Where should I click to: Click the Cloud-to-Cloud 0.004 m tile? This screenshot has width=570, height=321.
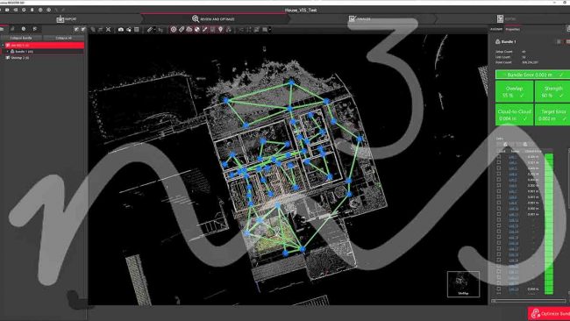(x=514, y=115)
